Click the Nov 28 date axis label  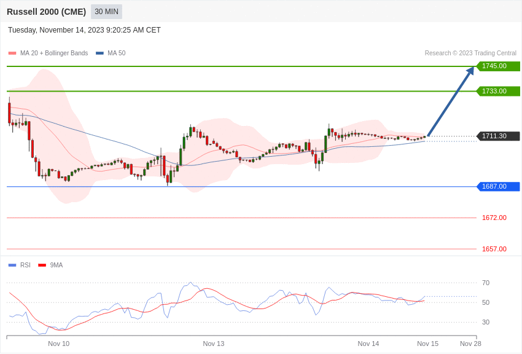click(470, 344)
